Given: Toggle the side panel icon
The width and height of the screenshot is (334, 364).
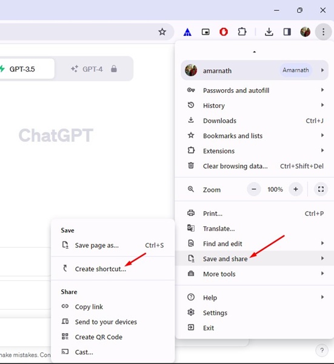Looking at the screenshot, I should (x=287, y=32).
